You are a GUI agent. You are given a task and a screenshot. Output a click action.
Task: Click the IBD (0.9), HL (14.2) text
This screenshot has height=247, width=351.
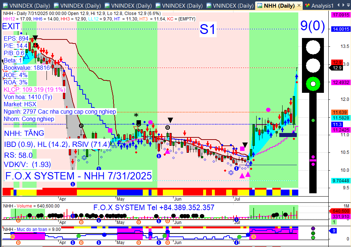click(x=57, y=144)
